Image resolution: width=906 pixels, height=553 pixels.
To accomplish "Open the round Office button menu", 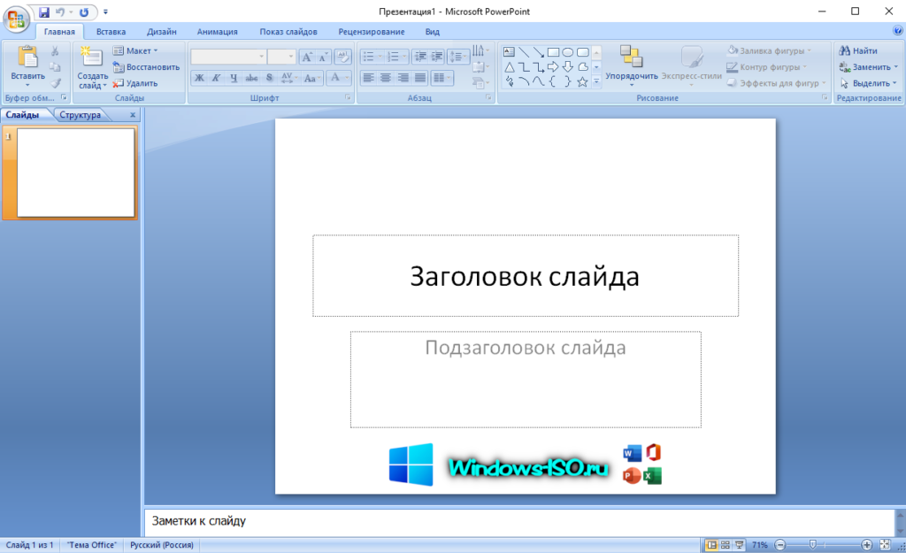I will pos(16,19).
